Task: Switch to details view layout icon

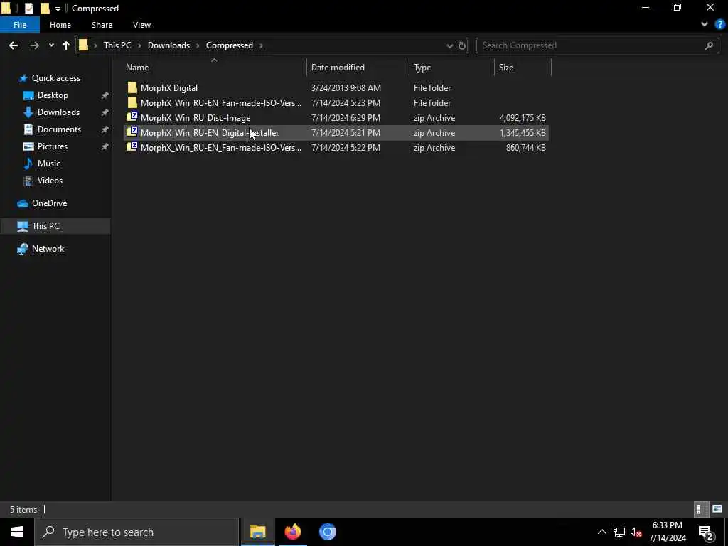Action: pos(700,509)
